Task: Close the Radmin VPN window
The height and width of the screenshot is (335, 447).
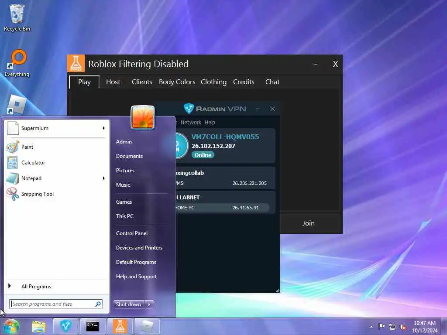Action: tap(272, 109)
